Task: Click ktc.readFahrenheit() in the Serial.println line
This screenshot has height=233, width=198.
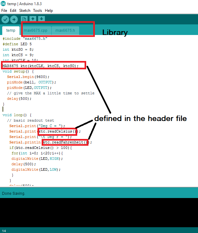Action: coord(65,142)
